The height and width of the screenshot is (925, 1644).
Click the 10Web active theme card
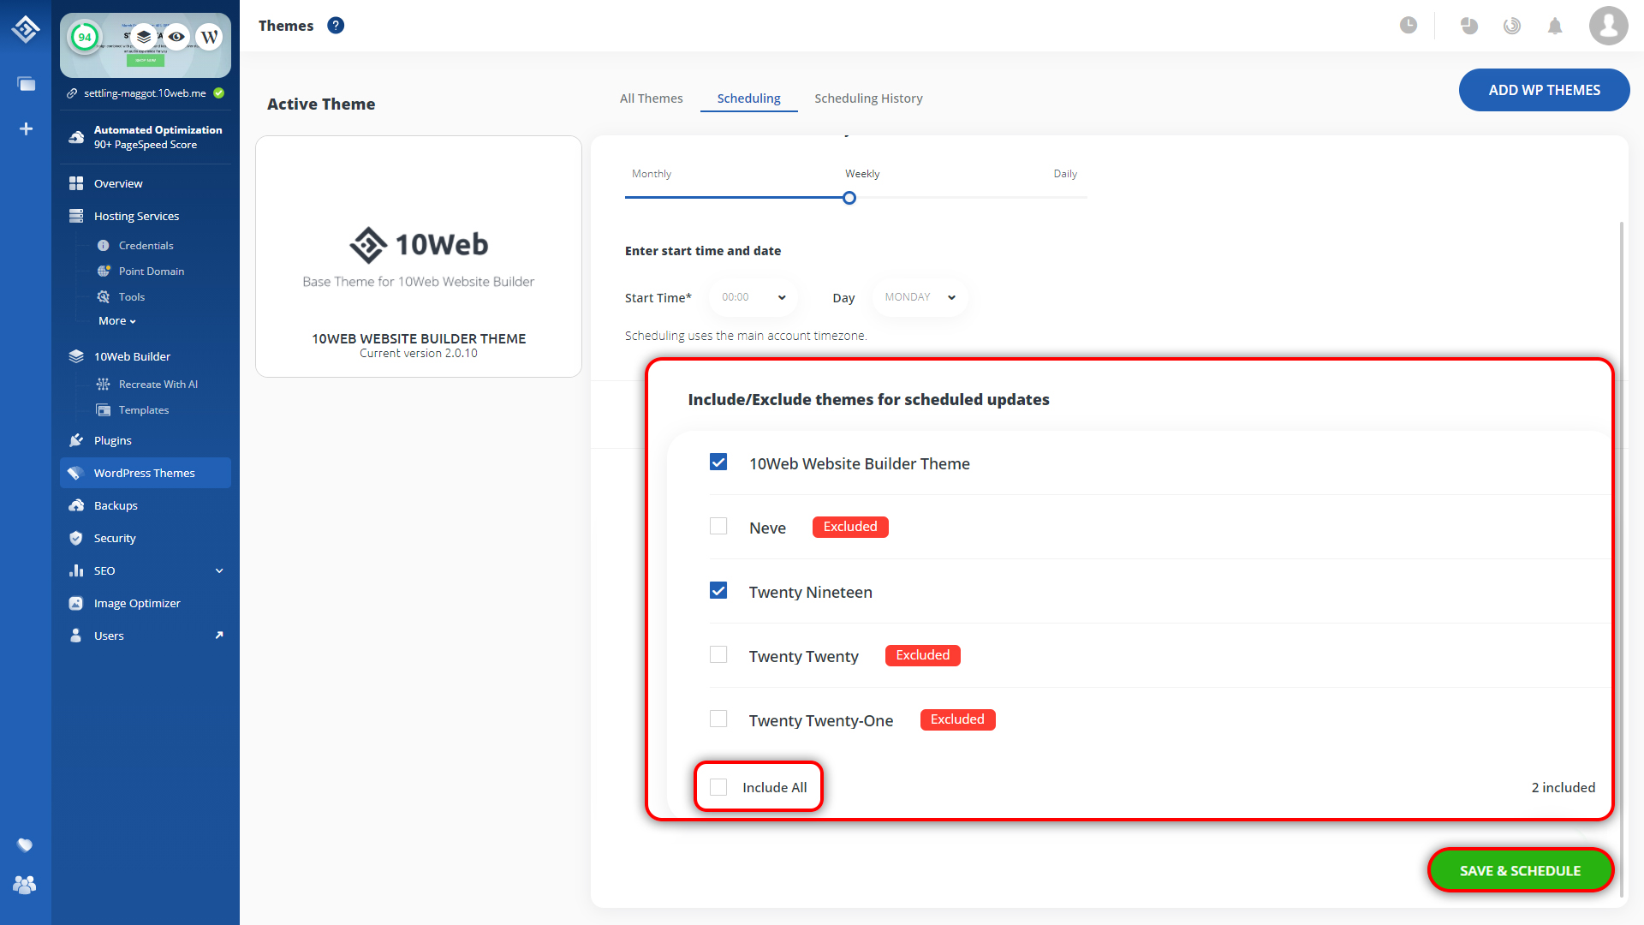419,256
